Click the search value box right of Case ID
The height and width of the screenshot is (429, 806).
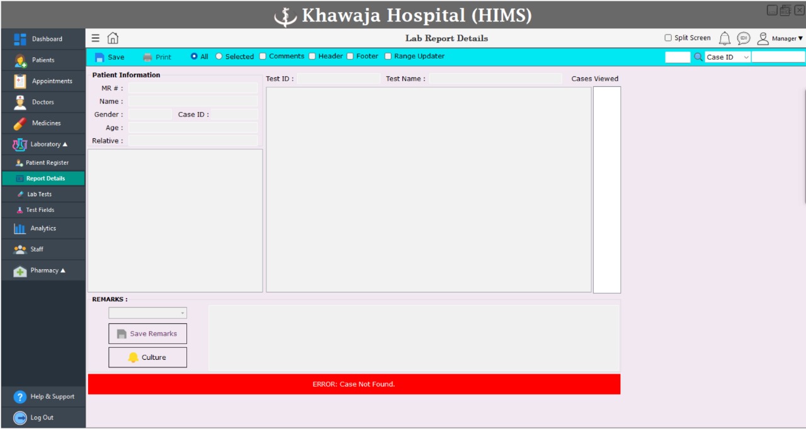778,57
